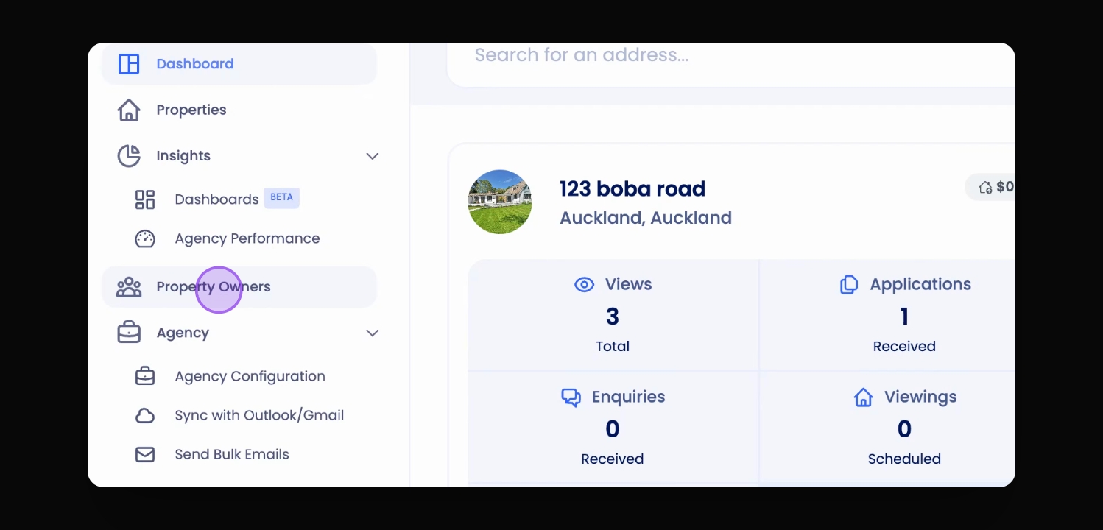Click the Dashboard layout icon
1103x530 pixels.
[129, 64]
